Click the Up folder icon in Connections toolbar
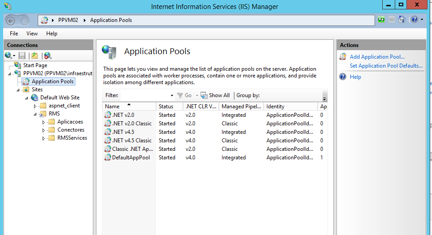Image resolution: width=432 pixels, height=235 pixels. [35, 56]
